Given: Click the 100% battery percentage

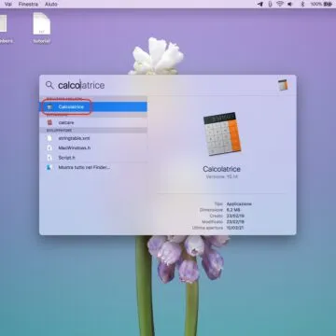Looking at the screenshot, I should point(316,4).
